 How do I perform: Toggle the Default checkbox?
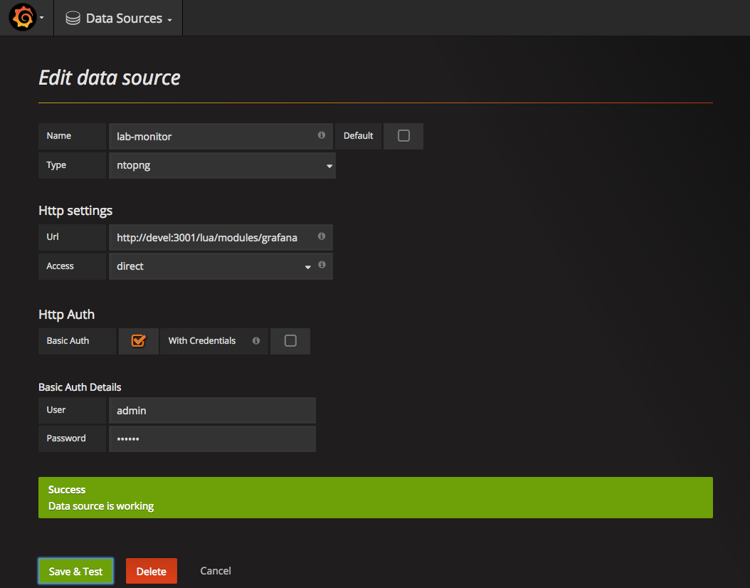pyautogui.click(x=403, y=136)
